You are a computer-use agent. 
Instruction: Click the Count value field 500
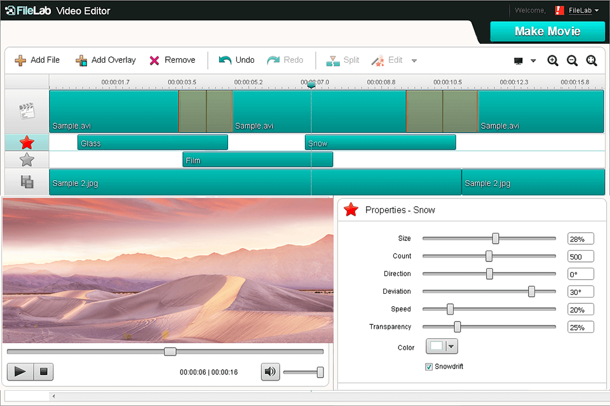[580, 256]
